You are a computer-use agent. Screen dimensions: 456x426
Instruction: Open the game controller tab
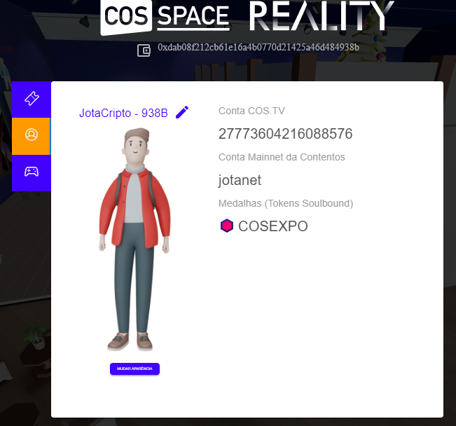[32, 173]
